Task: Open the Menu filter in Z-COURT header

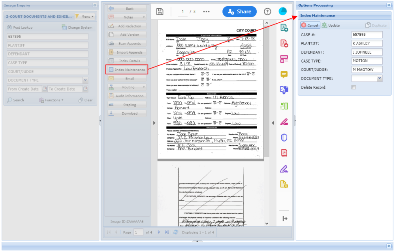Action: point(87,16)
